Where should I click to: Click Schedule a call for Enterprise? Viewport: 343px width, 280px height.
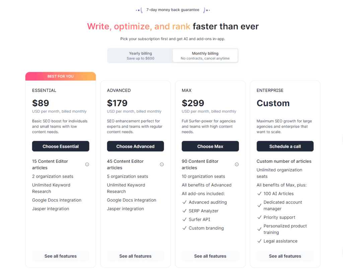[x=285, y=146]
